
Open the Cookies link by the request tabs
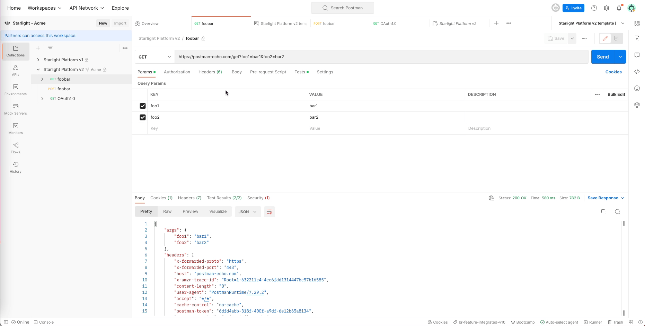tap(613, 72)
